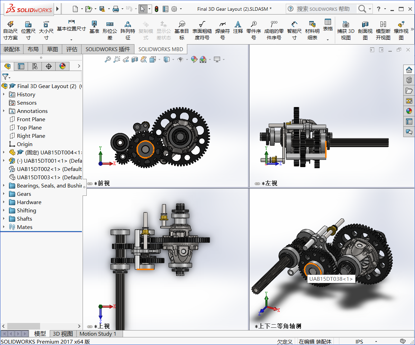Switch to the 布局 ribbon tab
The height and width of the screenshot is (345, 415).
(x=33, y=49)
